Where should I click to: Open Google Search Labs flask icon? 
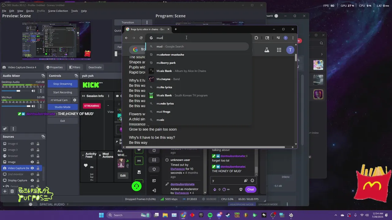click(x=267, y=50)
